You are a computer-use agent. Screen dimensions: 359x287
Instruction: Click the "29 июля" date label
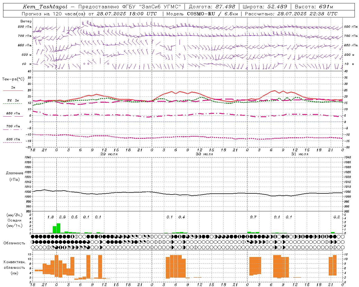point(109,154)
